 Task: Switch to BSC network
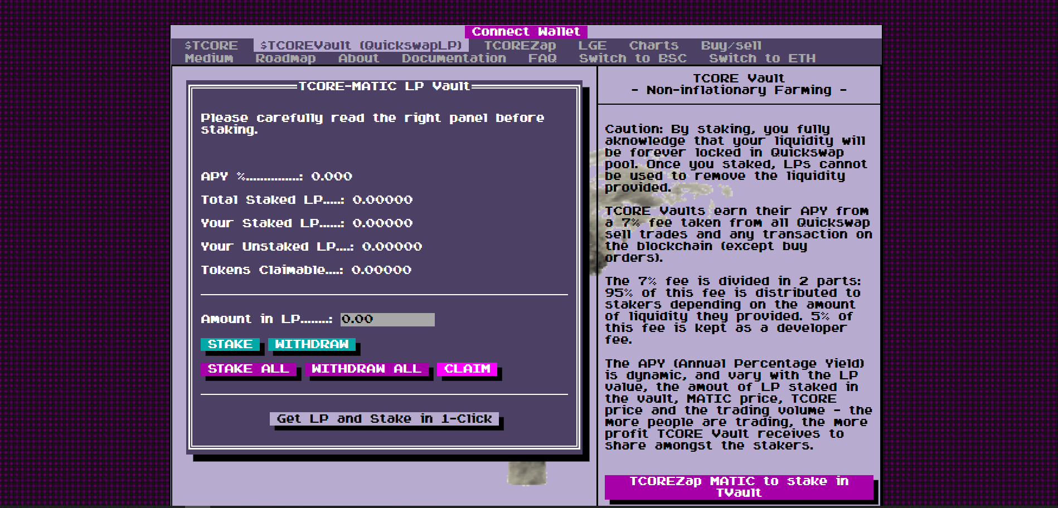[x=633, y=58]
